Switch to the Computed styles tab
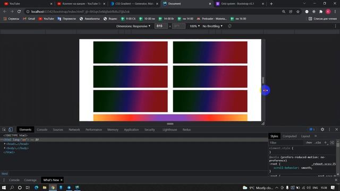Viewport: 340px width, 191px height. coord(290,136)
